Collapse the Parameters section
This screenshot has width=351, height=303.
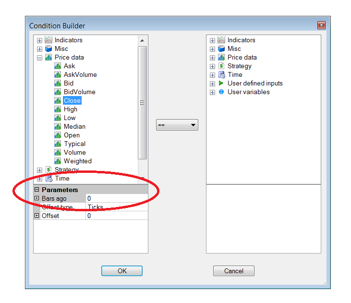[36, 190]
